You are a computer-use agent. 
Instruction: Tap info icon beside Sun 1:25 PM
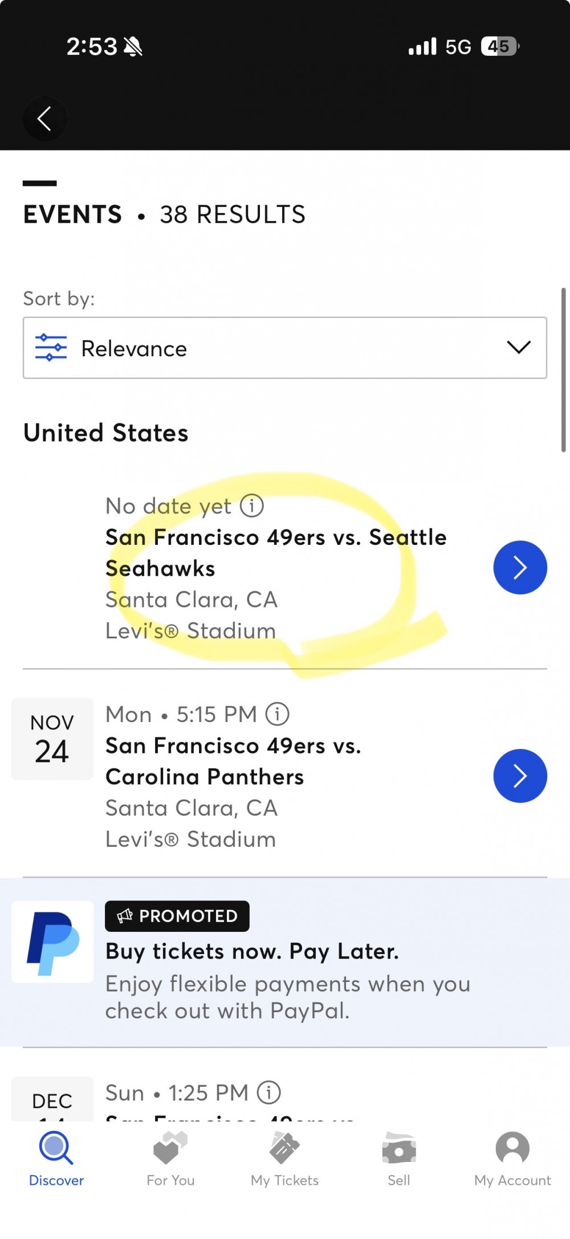pos(269,1093)
